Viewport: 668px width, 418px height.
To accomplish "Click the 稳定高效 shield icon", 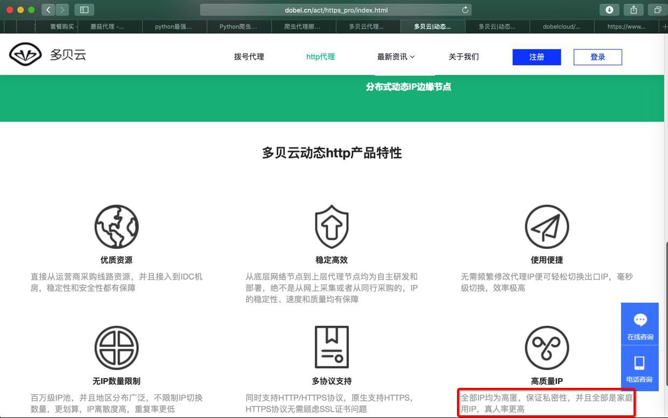I will [332, 227].
